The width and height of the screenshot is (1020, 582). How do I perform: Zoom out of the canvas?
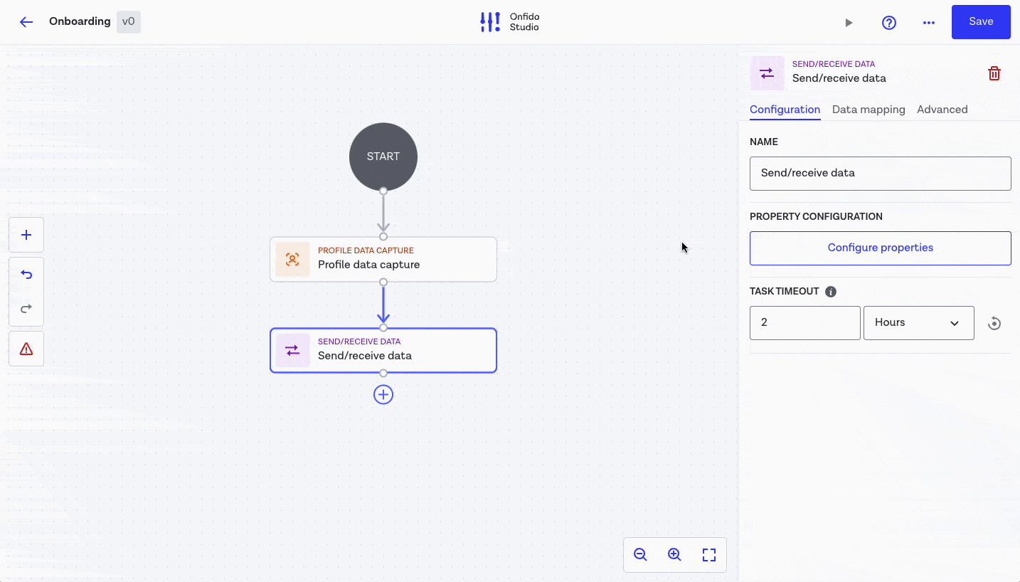coord(640,555)
